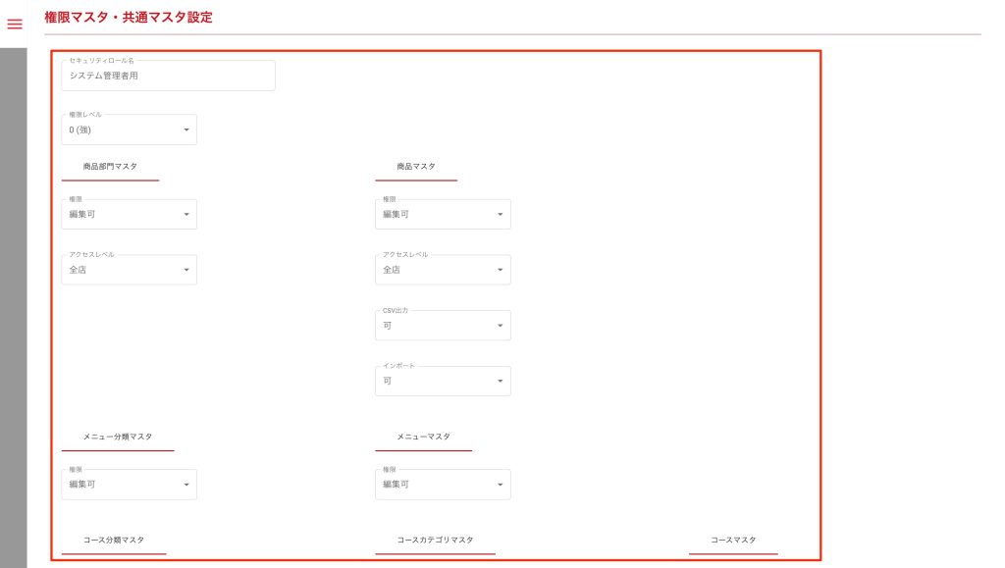Open アクセスレベル dropdown under 商品マスタ
Screen dimensions: 1005x568
click(x=443, y=270)
